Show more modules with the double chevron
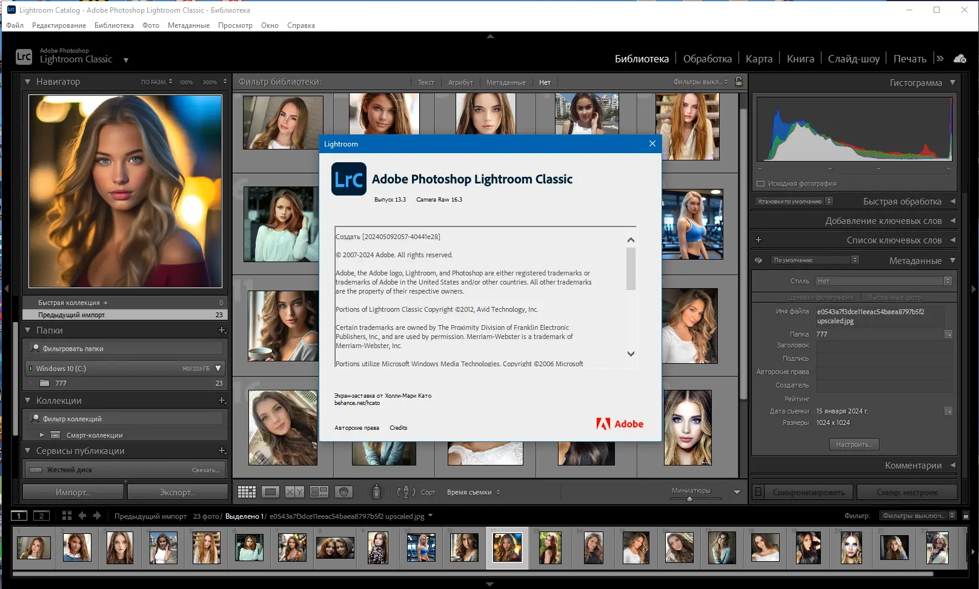The image size is (979, 589). pos(940,59)
